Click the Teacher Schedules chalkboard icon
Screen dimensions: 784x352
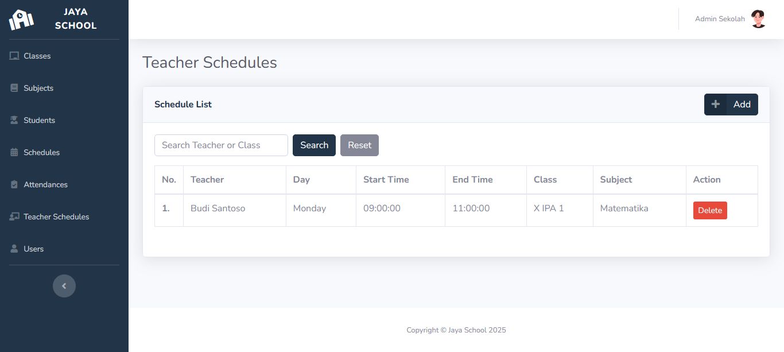(14, 216)
